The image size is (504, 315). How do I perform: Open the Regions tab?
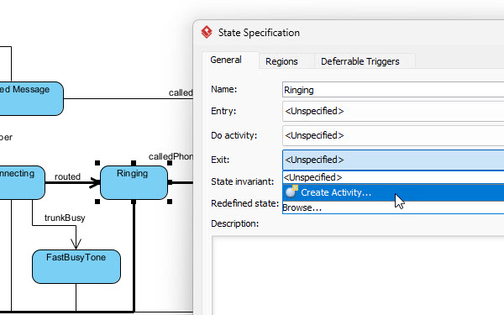(281, 61)
